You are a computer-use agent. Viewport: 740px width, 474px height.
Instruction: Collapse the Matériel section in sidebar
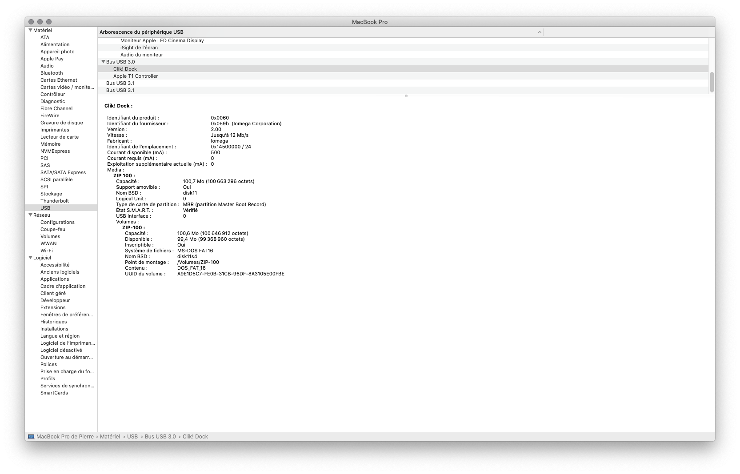[31, 30]
